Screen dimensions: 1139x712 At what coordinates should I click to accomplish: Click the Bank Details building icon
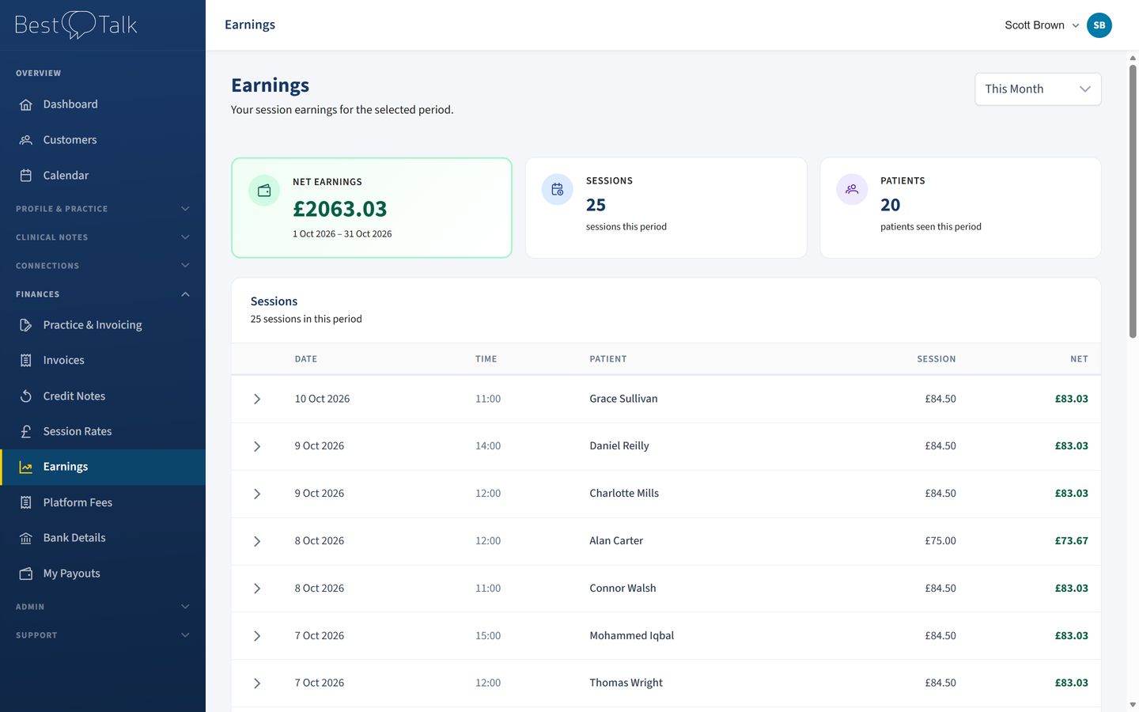coord(26,538)
